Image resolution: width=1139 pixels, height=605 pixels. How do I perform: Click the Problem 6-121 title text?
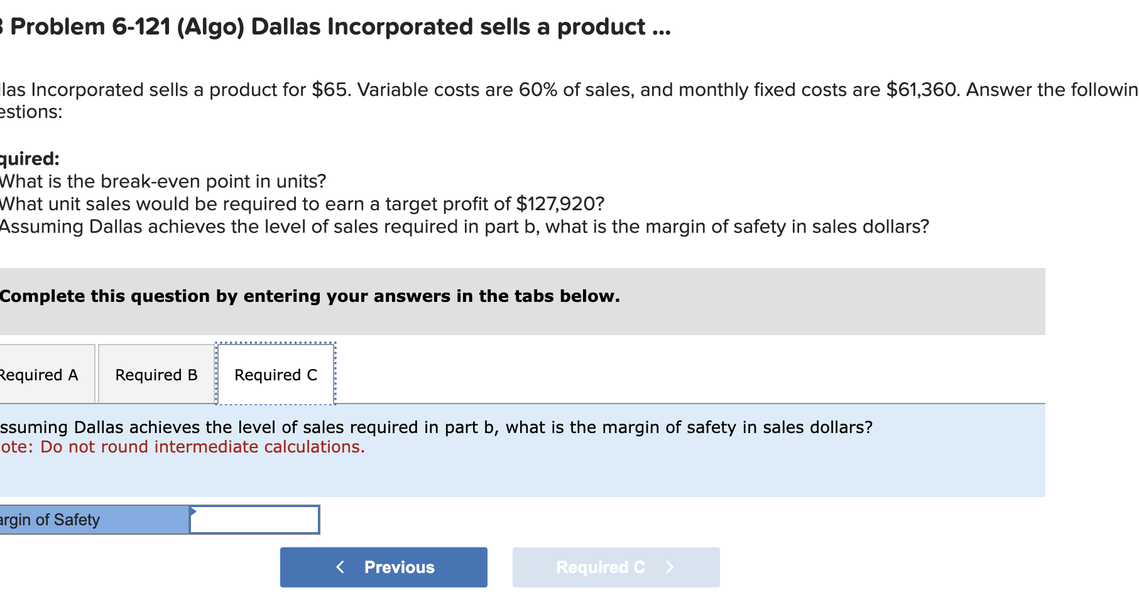pyautogui.click(x=333, y=26)
